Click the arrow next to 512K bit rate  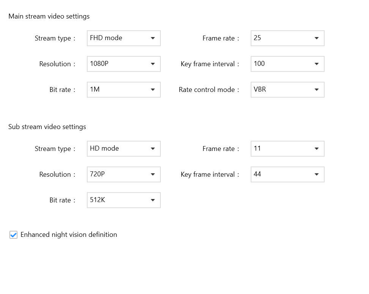[153, 200]
